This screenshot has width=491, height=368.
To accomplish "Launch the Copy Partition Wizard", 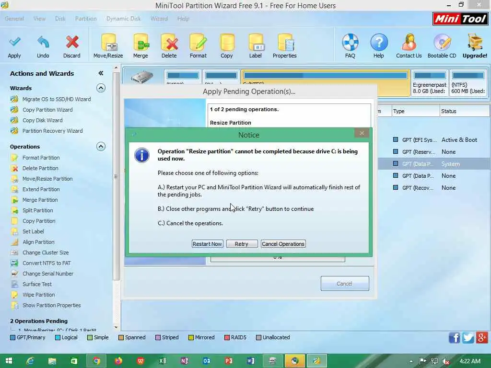I will [x=47, y=110].
